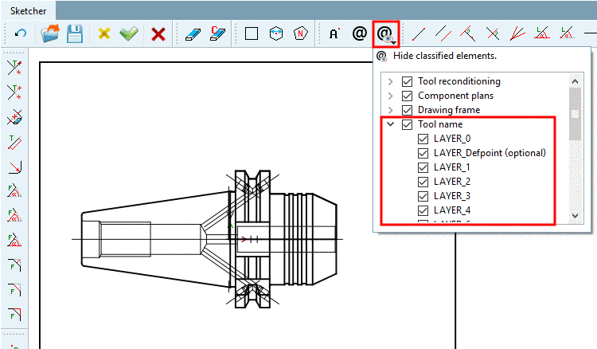
Task: Click the Undo arrow icon
Action: (x=20, y=33)
